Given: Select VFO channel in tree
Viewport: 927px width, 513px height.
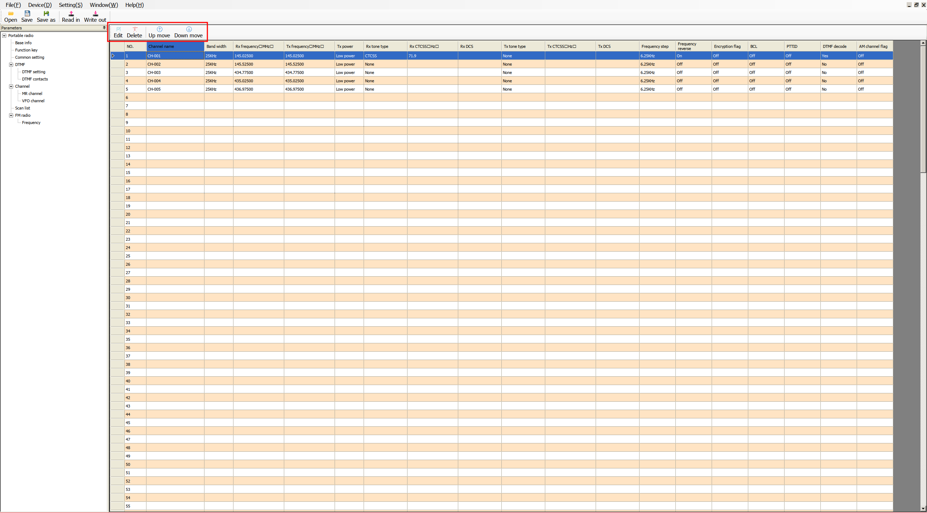Looking at the screenshot, I should click(x=33, y=101).
